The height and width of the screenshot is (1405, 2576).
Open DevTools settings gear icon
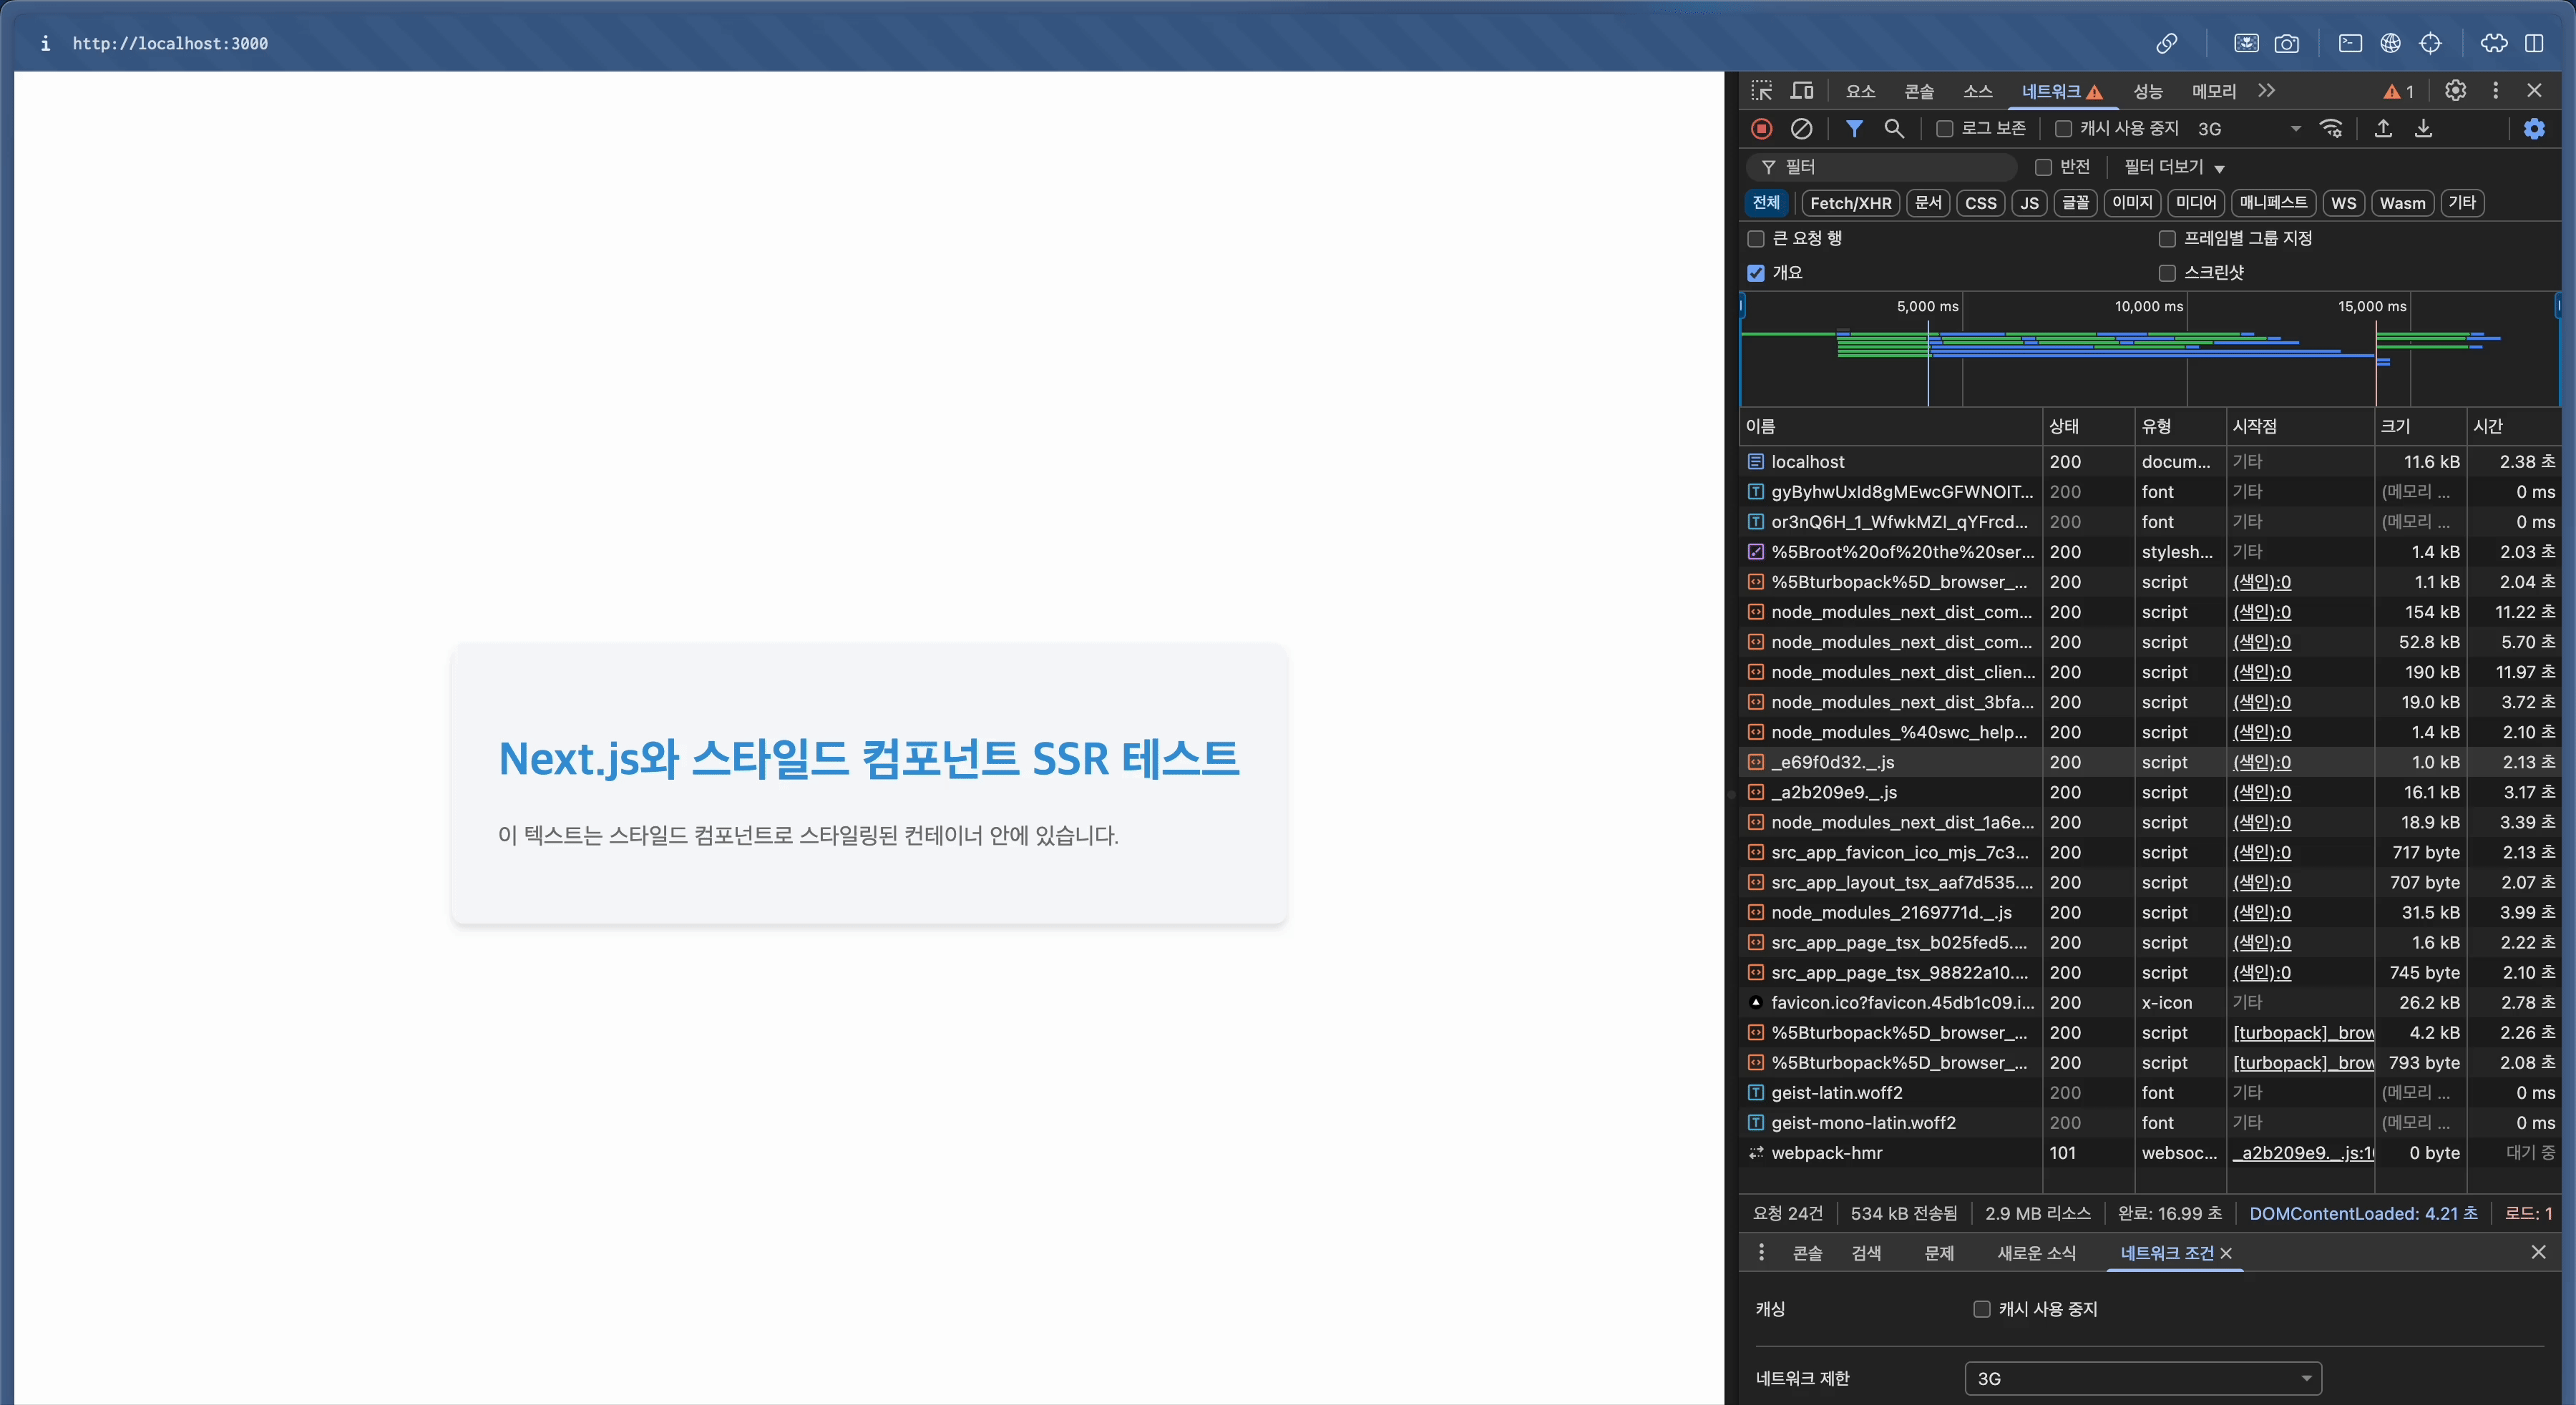[x=2455, y=91]
